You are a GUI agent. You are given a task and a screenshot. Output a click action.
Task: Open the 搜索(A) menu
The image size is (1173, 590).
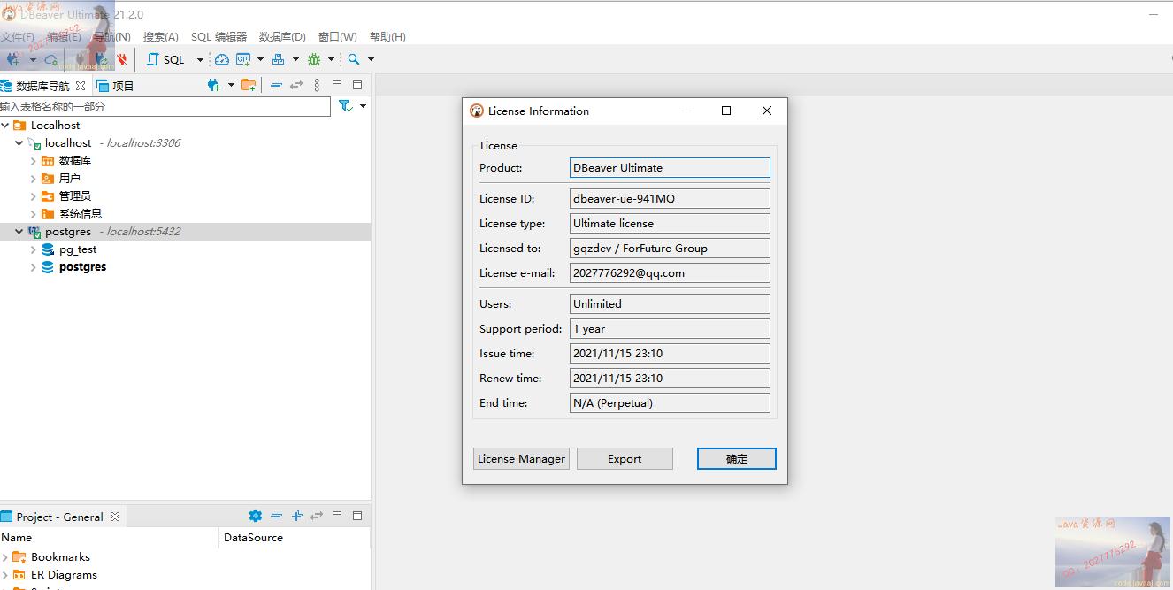point(161,37)
